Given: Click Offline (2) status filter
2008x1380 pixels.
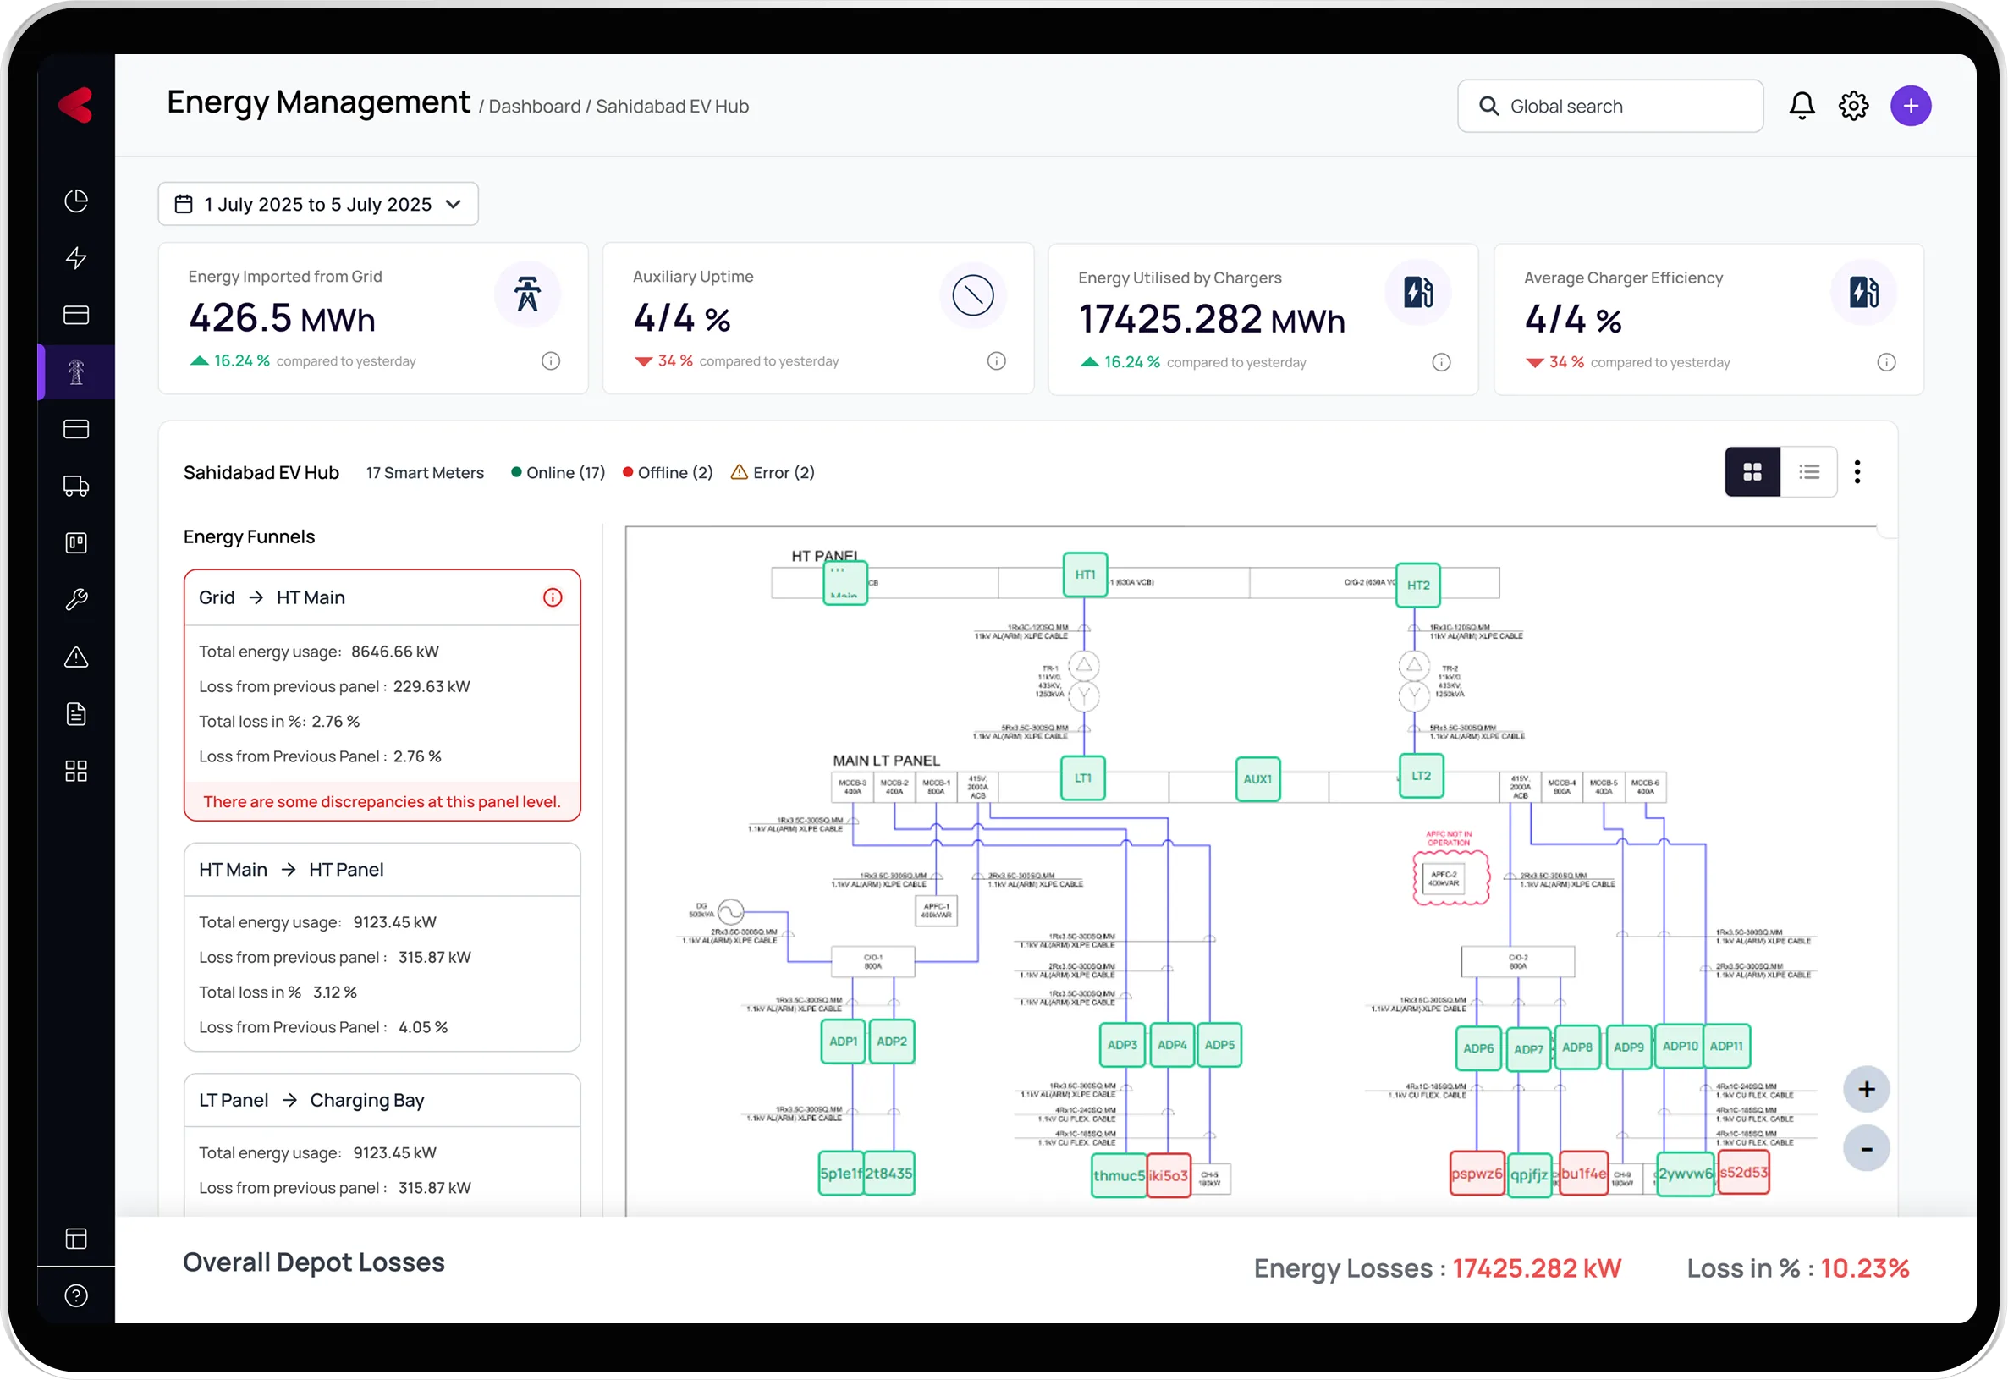Looking at the screenshot, I should point(668,473).
